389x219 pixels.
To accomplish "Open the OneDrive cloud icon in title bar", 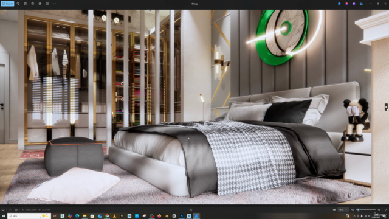I will [x=361, y=4].
